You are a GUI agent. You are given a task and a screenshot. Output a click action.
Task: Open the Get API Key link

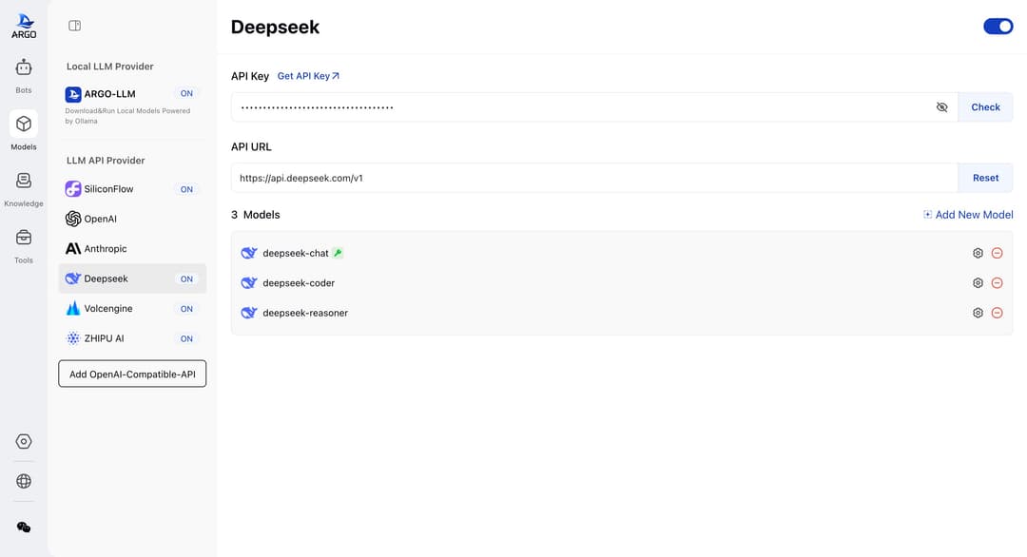pos(308,76)
